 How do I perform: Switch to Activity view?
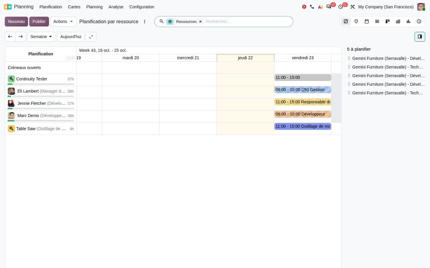tap(419, 21)
